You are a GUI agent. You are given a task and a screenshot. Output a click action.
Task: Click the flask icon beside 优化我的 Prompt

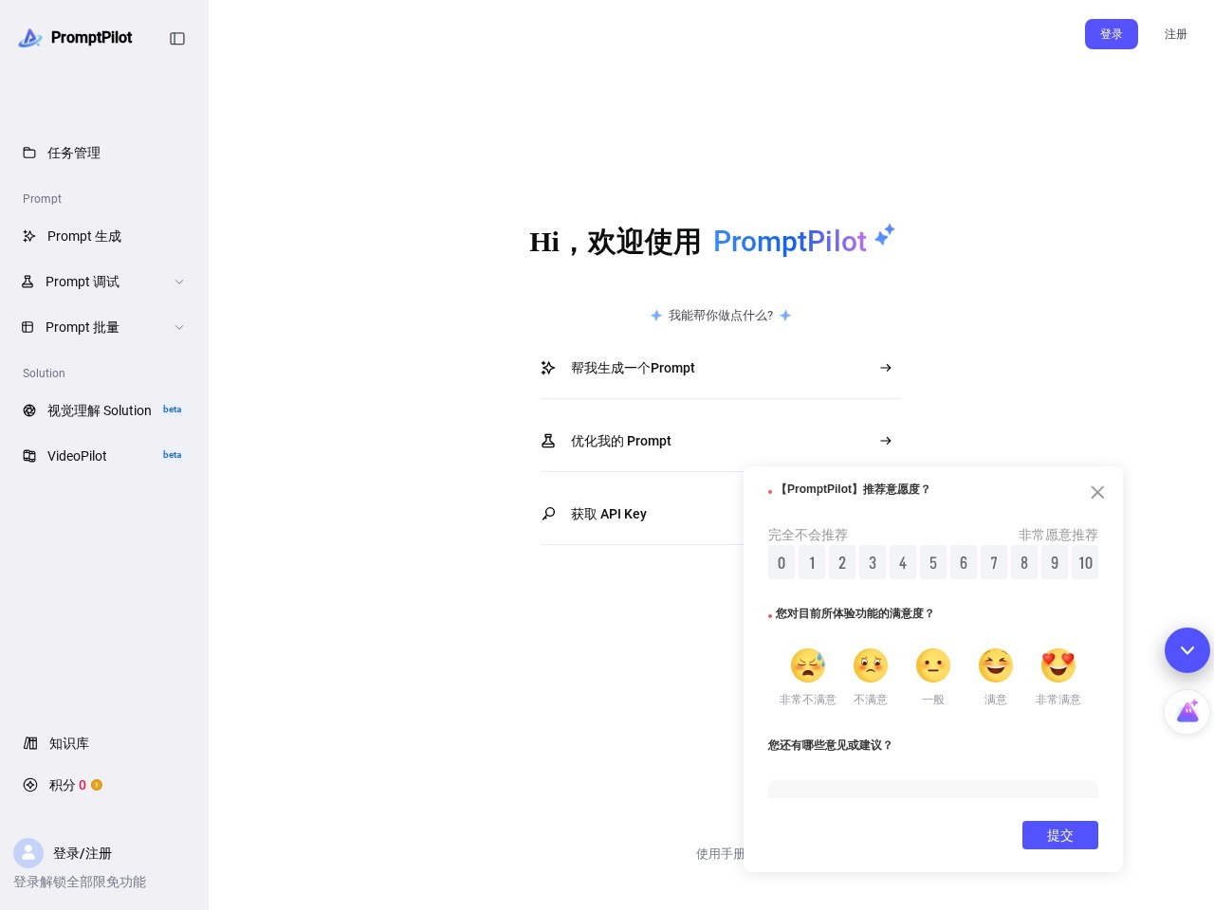548,441
